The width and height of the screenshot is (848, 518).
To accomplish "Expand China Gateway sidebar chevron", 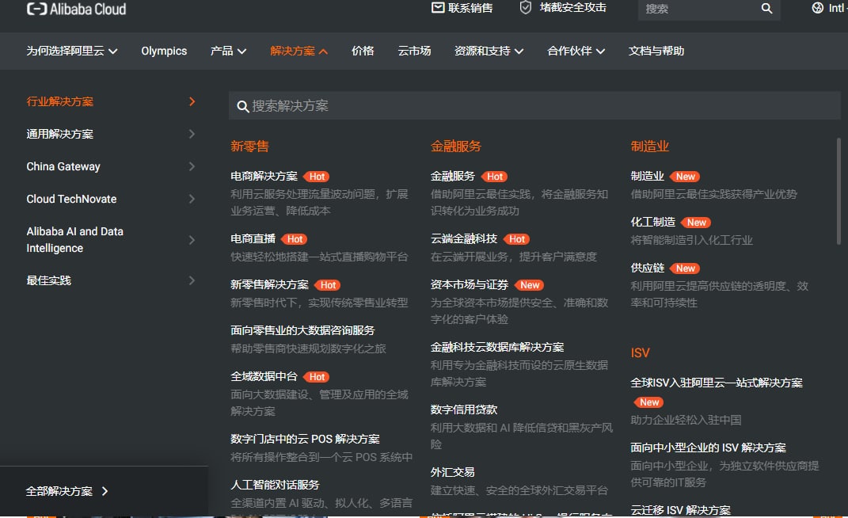I will pyautogui.click(x=192, y=166).
